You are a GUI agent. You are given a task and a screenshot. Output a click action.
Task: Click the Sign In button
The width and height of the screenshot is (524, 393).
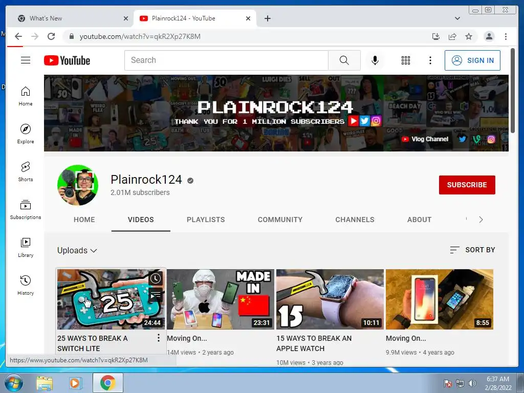pos(472,60)
